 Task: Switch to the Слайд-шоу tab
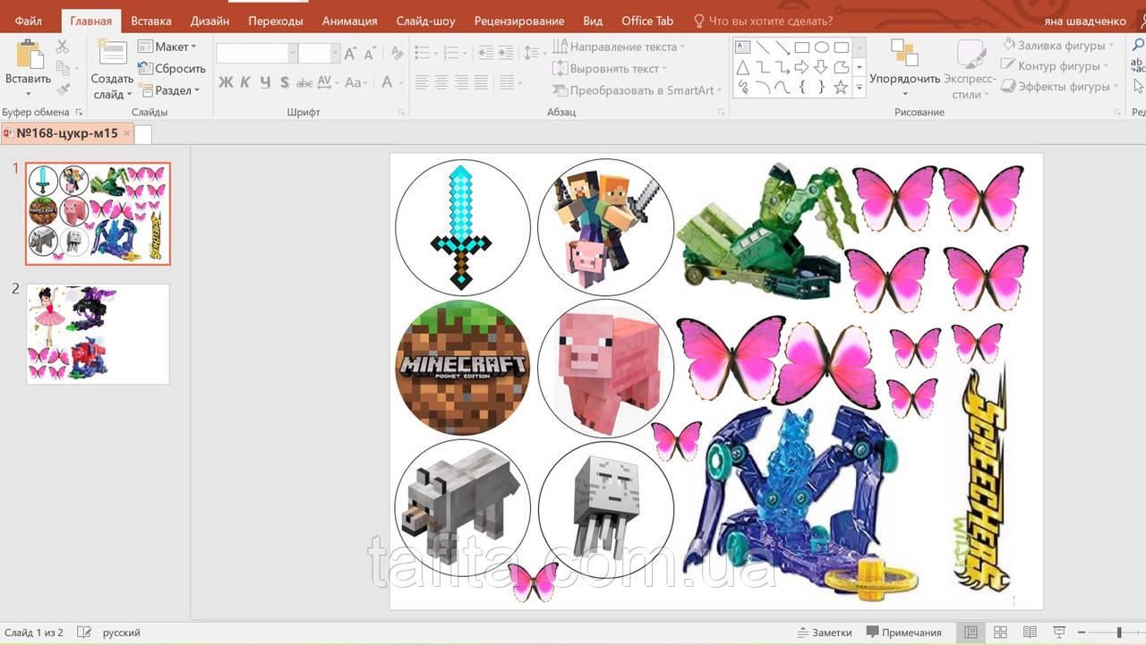point(425,21)
